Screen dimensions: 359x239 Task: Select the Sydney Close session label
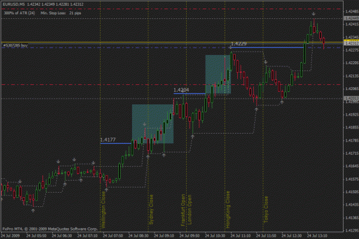coord(151,209)
